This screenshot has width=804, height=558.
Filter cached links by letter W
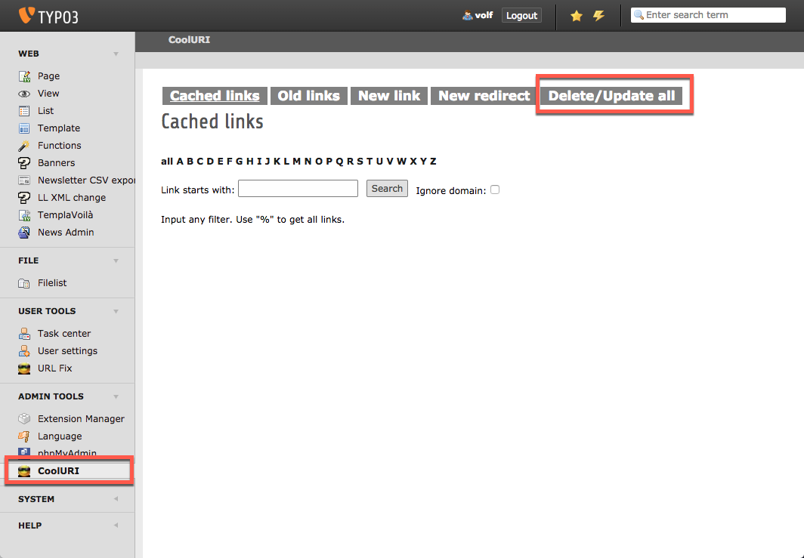[x=401, y=162]
